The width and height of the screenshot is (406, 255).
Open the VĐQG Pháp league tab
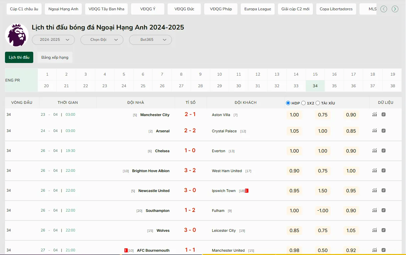(221, 9)
